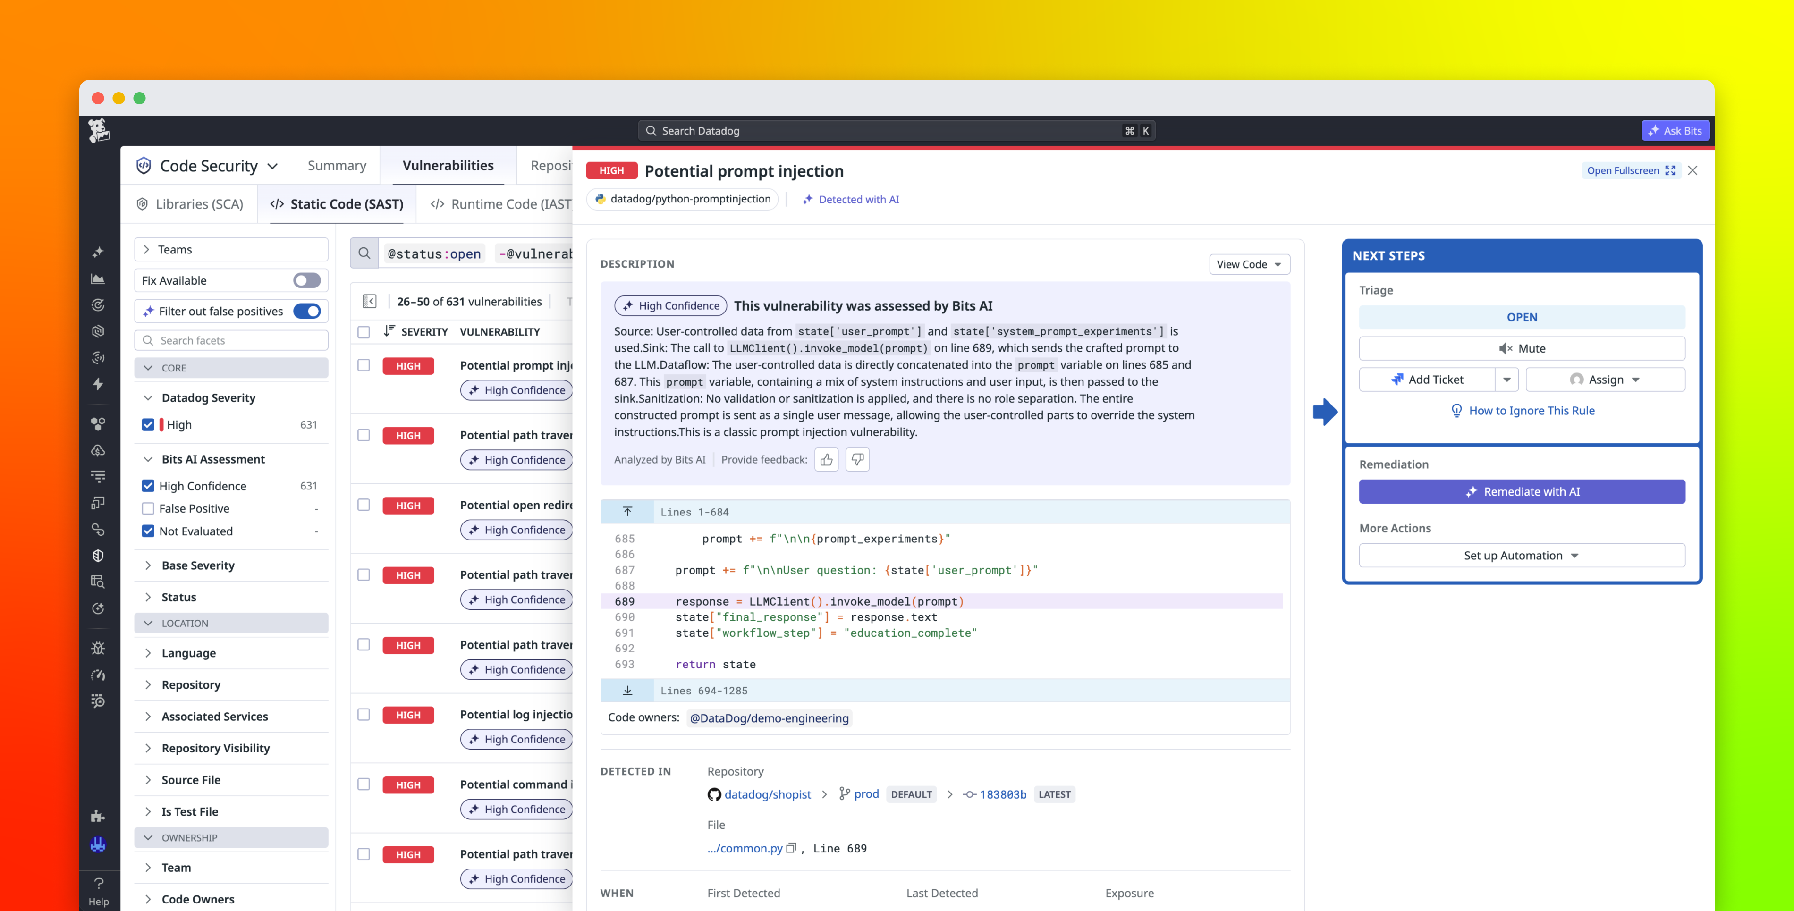Select Static Code (SAST) tab

click(337, 204)
